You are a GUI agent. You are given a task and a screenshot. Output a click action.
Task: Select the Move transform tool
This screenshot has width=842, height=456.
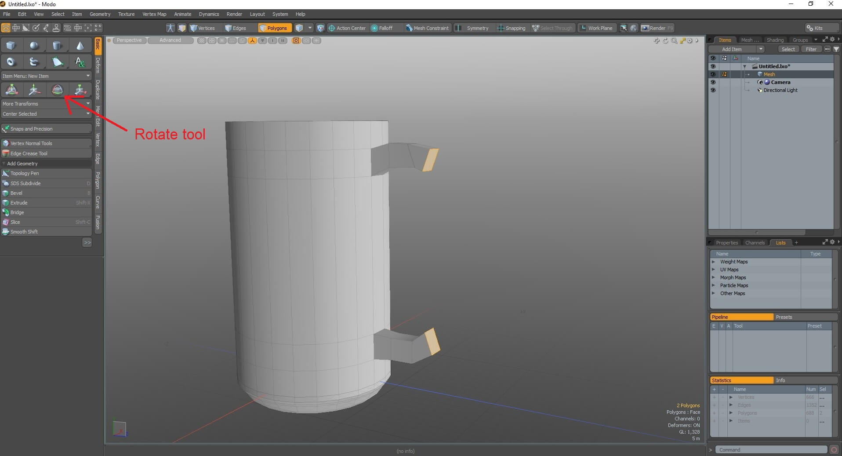click(x=34, y=89)
